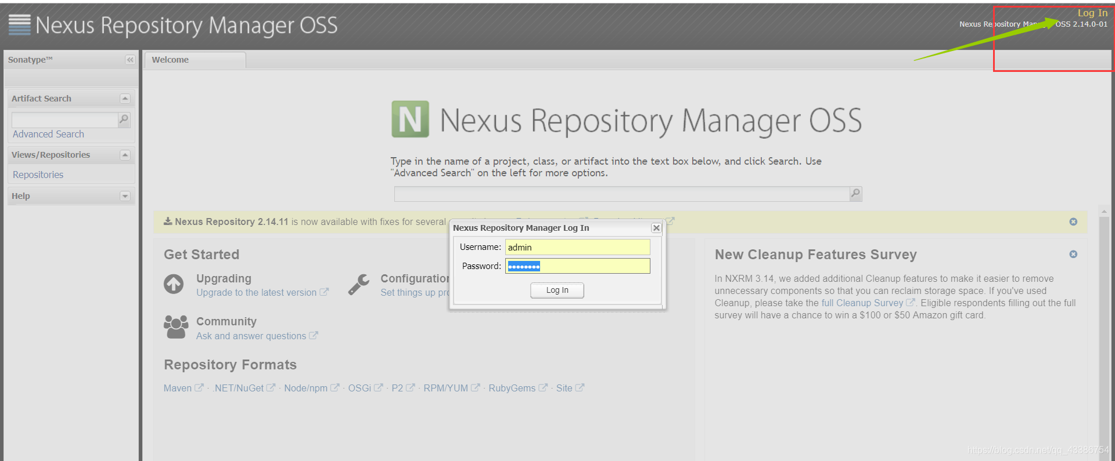Click the download icon in update banner
The height and width of the screenshot is (461, 1115).
(x=168, y=221)
